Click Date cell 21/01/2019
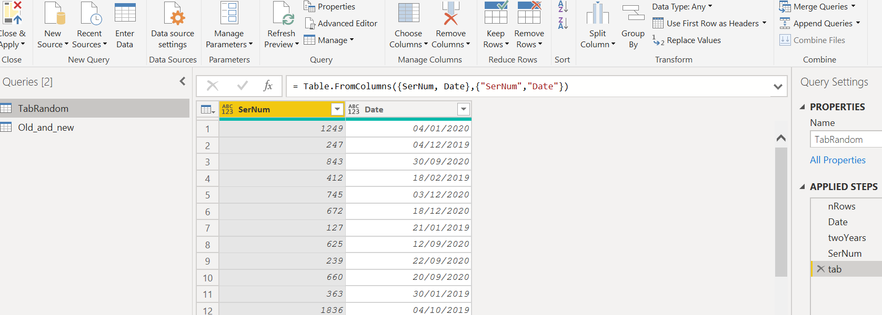The image size is (882, 315). click(x=408, y=228)
